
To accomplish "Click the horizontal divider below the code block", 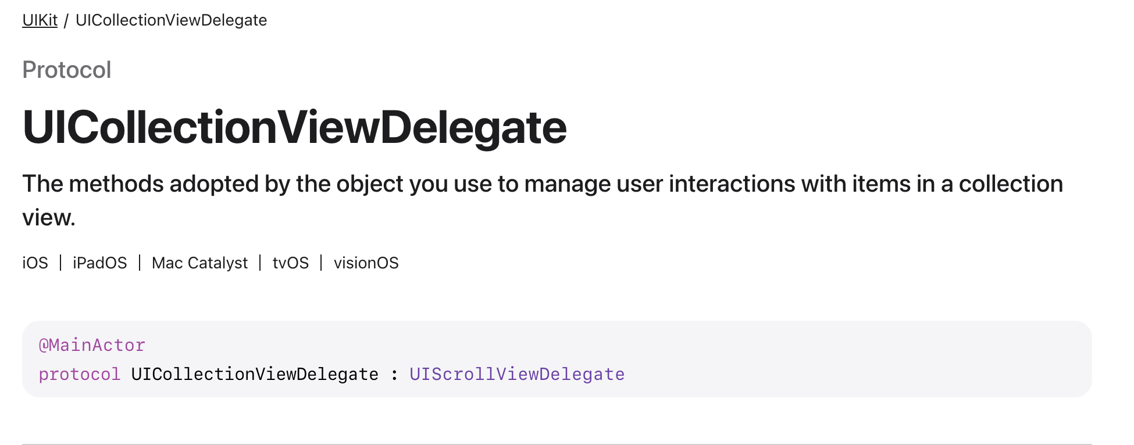I will pyautogui.click(x=557, y=444).
